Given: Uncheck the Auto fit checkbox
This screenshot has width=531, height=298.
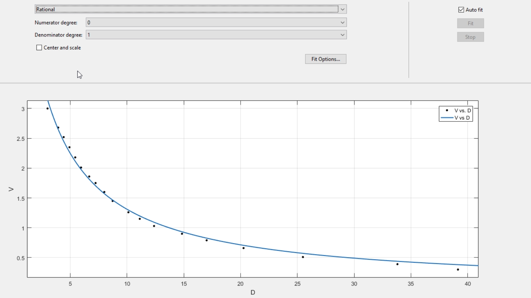Looking at the screenshot, I should [x=461, y=10].
